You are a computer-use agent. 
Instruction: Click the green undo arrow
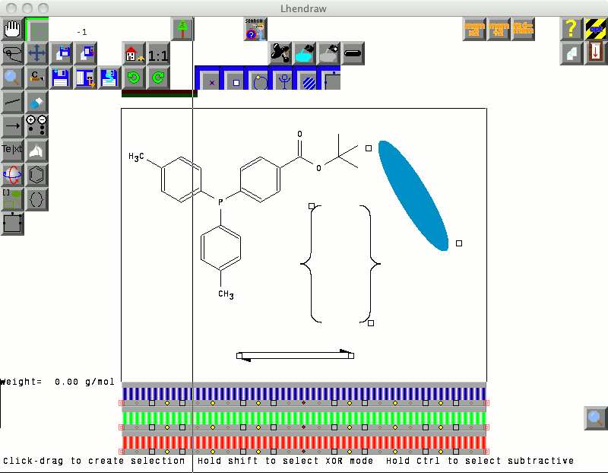[134, 78]
